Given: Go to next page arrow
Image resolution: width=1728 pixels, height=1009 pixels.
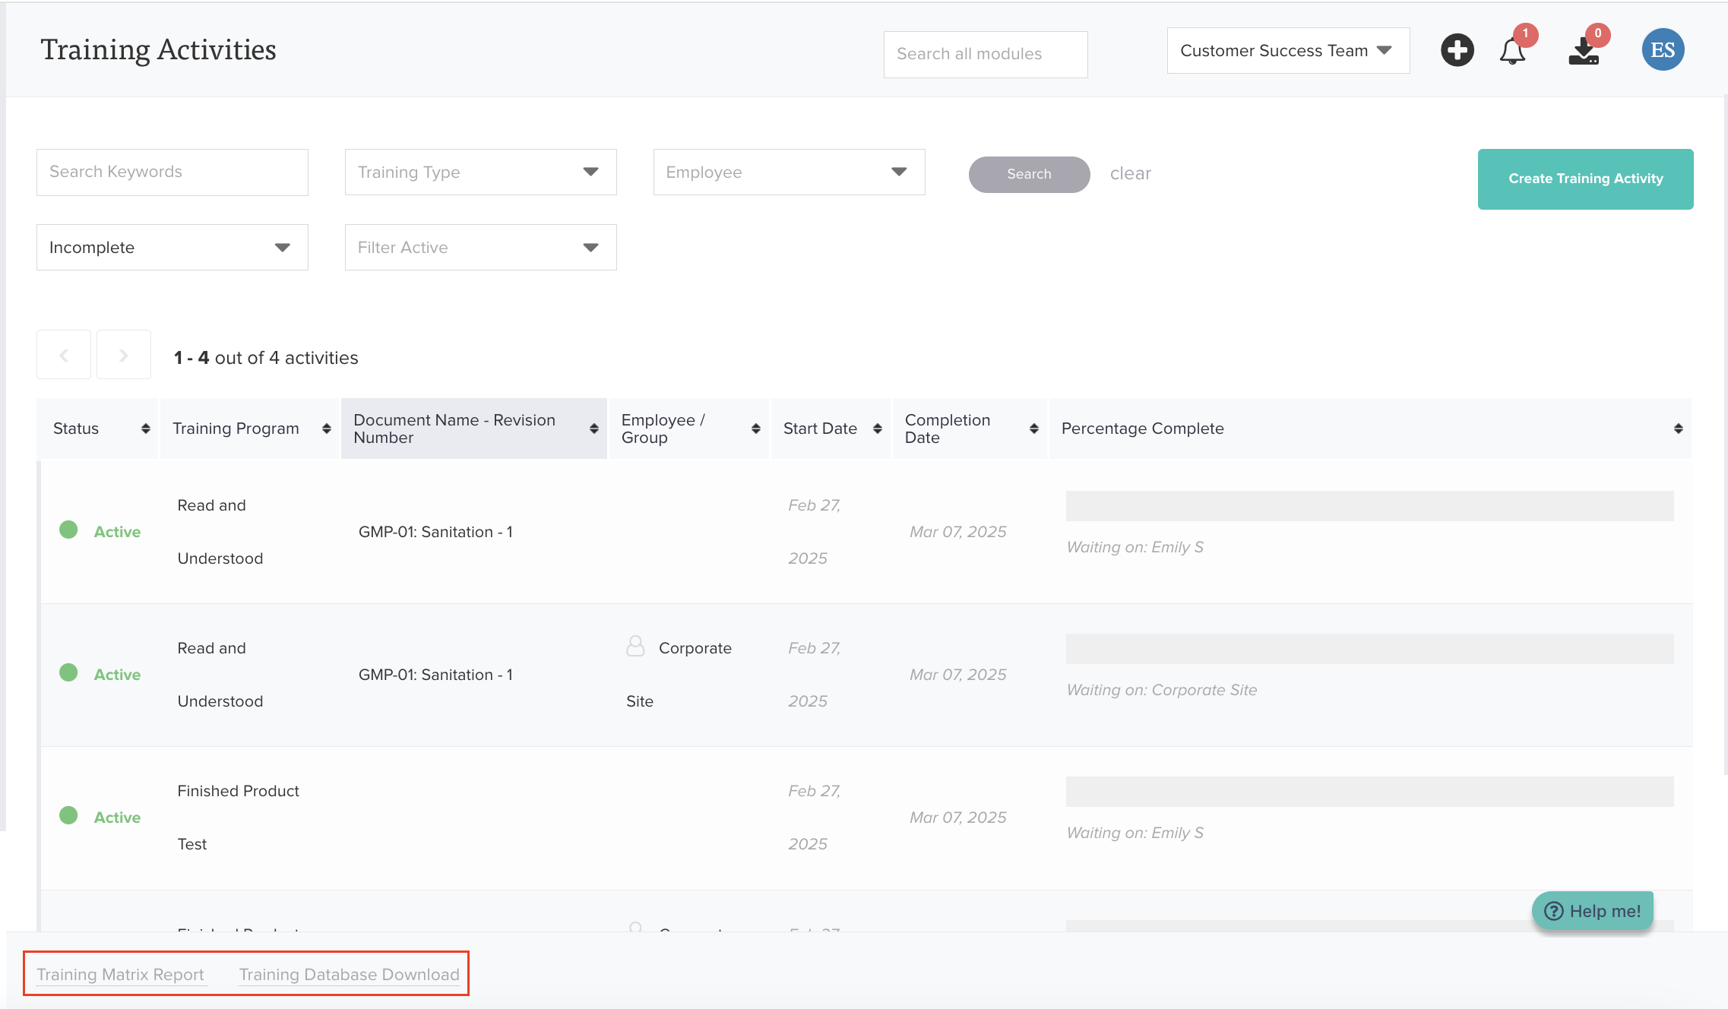Looking at the screenshot, I should click(x=124, y=355).
